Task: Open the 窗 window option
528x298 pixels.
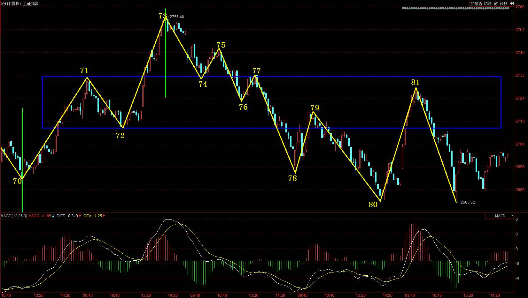Action: pyautogui.click(x=496, y=4)
